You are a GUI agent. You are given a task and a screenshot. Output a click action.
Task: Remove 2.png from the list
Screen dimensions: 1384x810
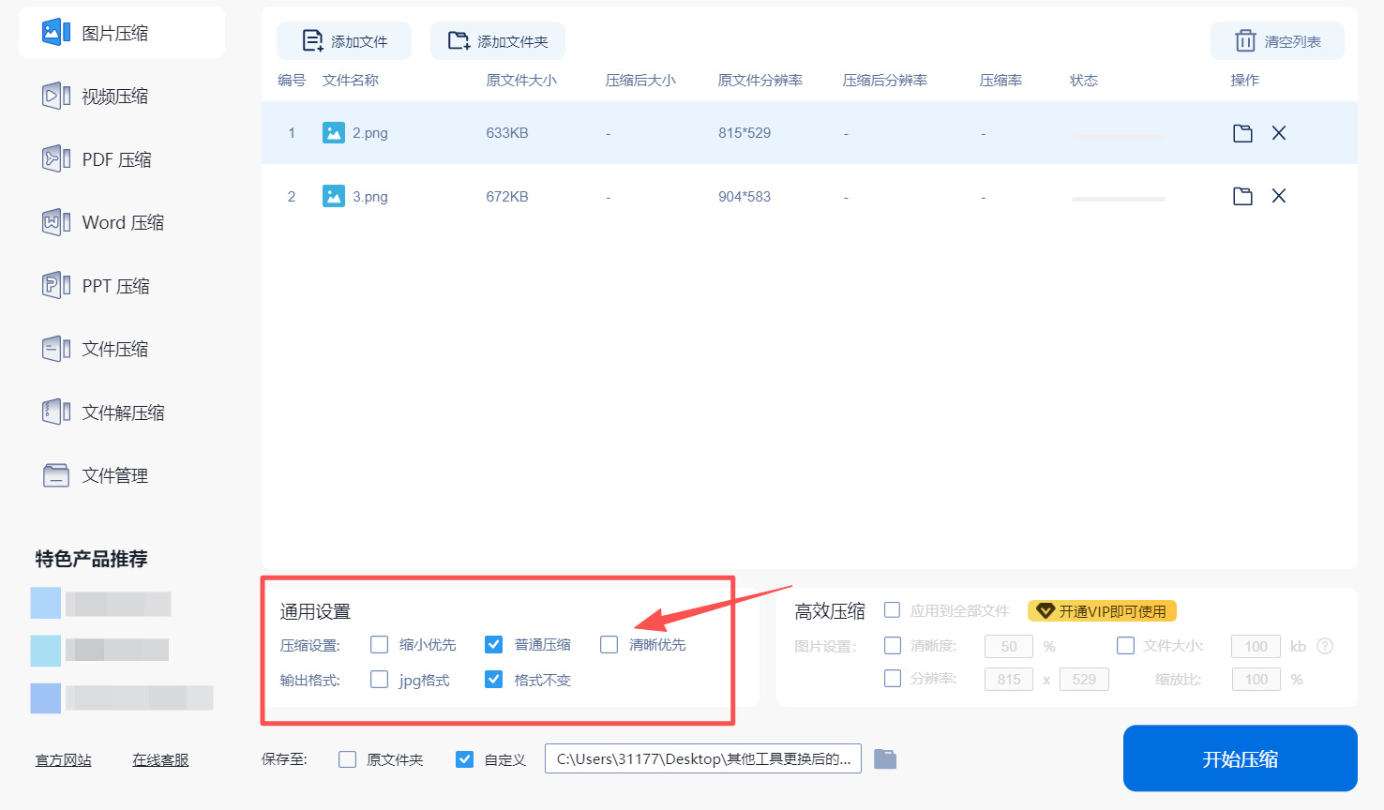pos(1279,133)
